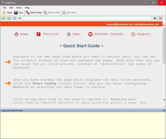This screenshot has height=139, width=166.
Task: Open the Mine menu
Action: 19,8
